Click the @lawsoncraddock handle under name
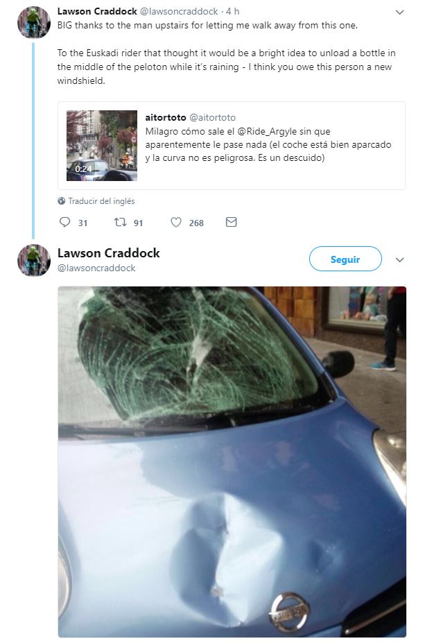Image resolution: width=425 pixels, height=643 pixels. point(96,268)
